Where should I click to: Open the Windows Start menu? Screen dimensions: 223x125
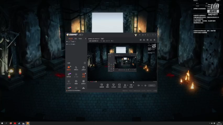2,123
